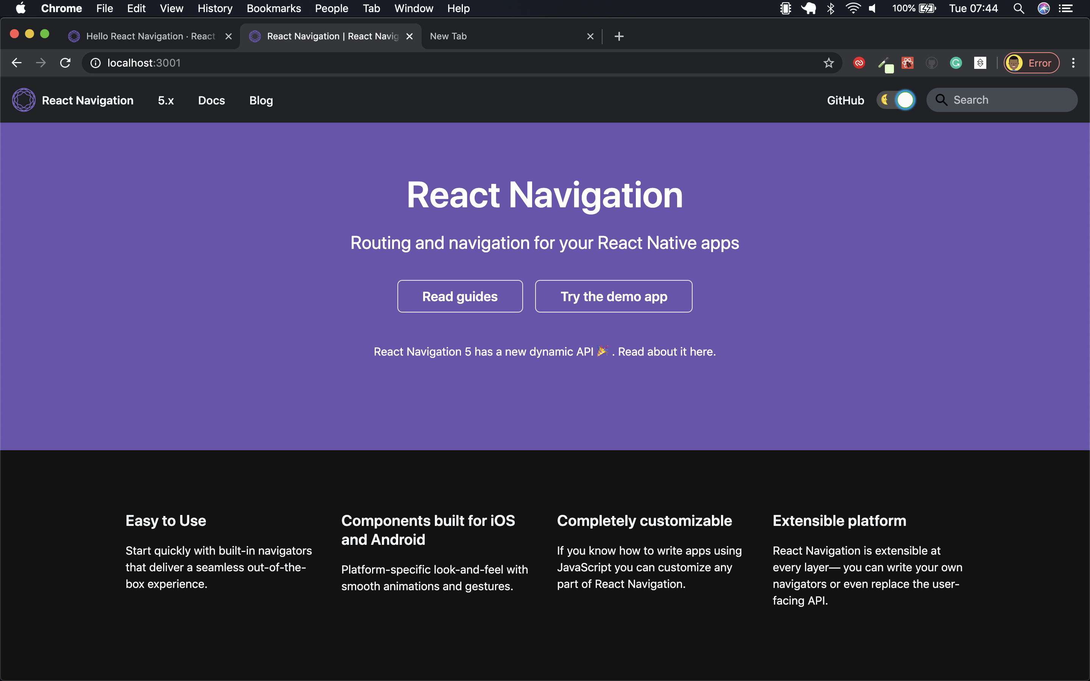
Task: Click the Completely customizable heading
Action: (644, 521)
